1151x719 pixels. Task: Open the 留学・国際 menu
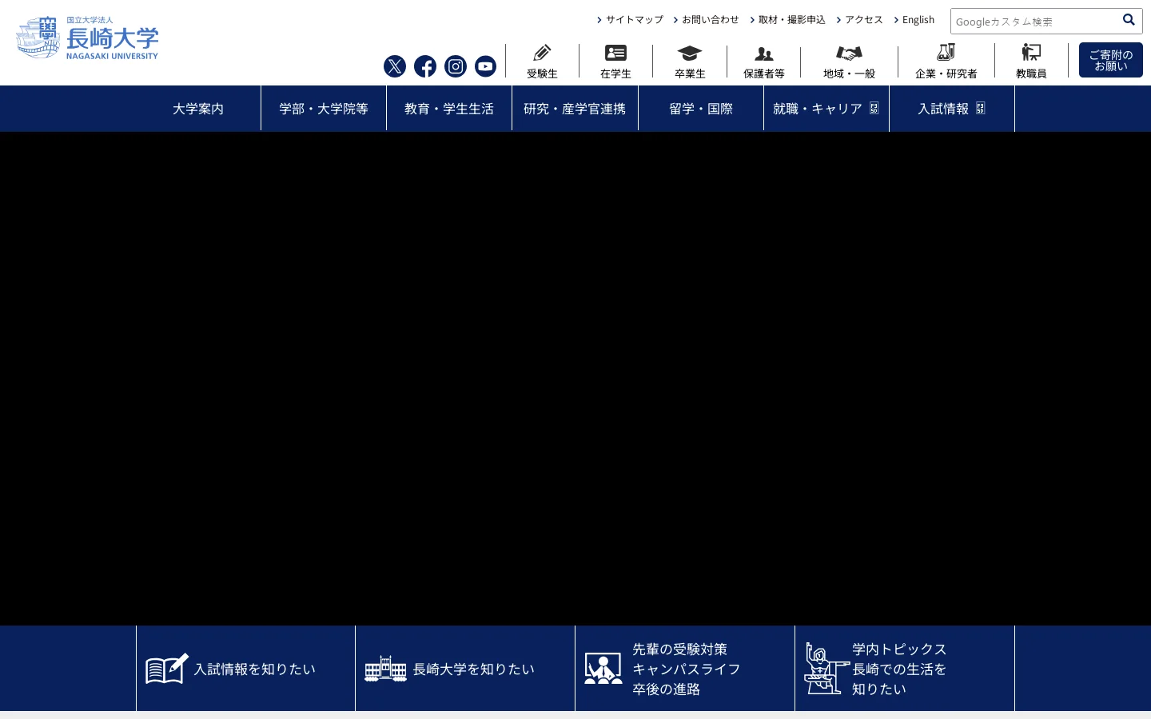tap(701, 109)
